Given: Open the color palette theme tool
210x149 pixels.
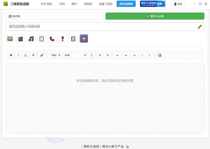Looking at the screenshot, I should (x=84, y=39).
